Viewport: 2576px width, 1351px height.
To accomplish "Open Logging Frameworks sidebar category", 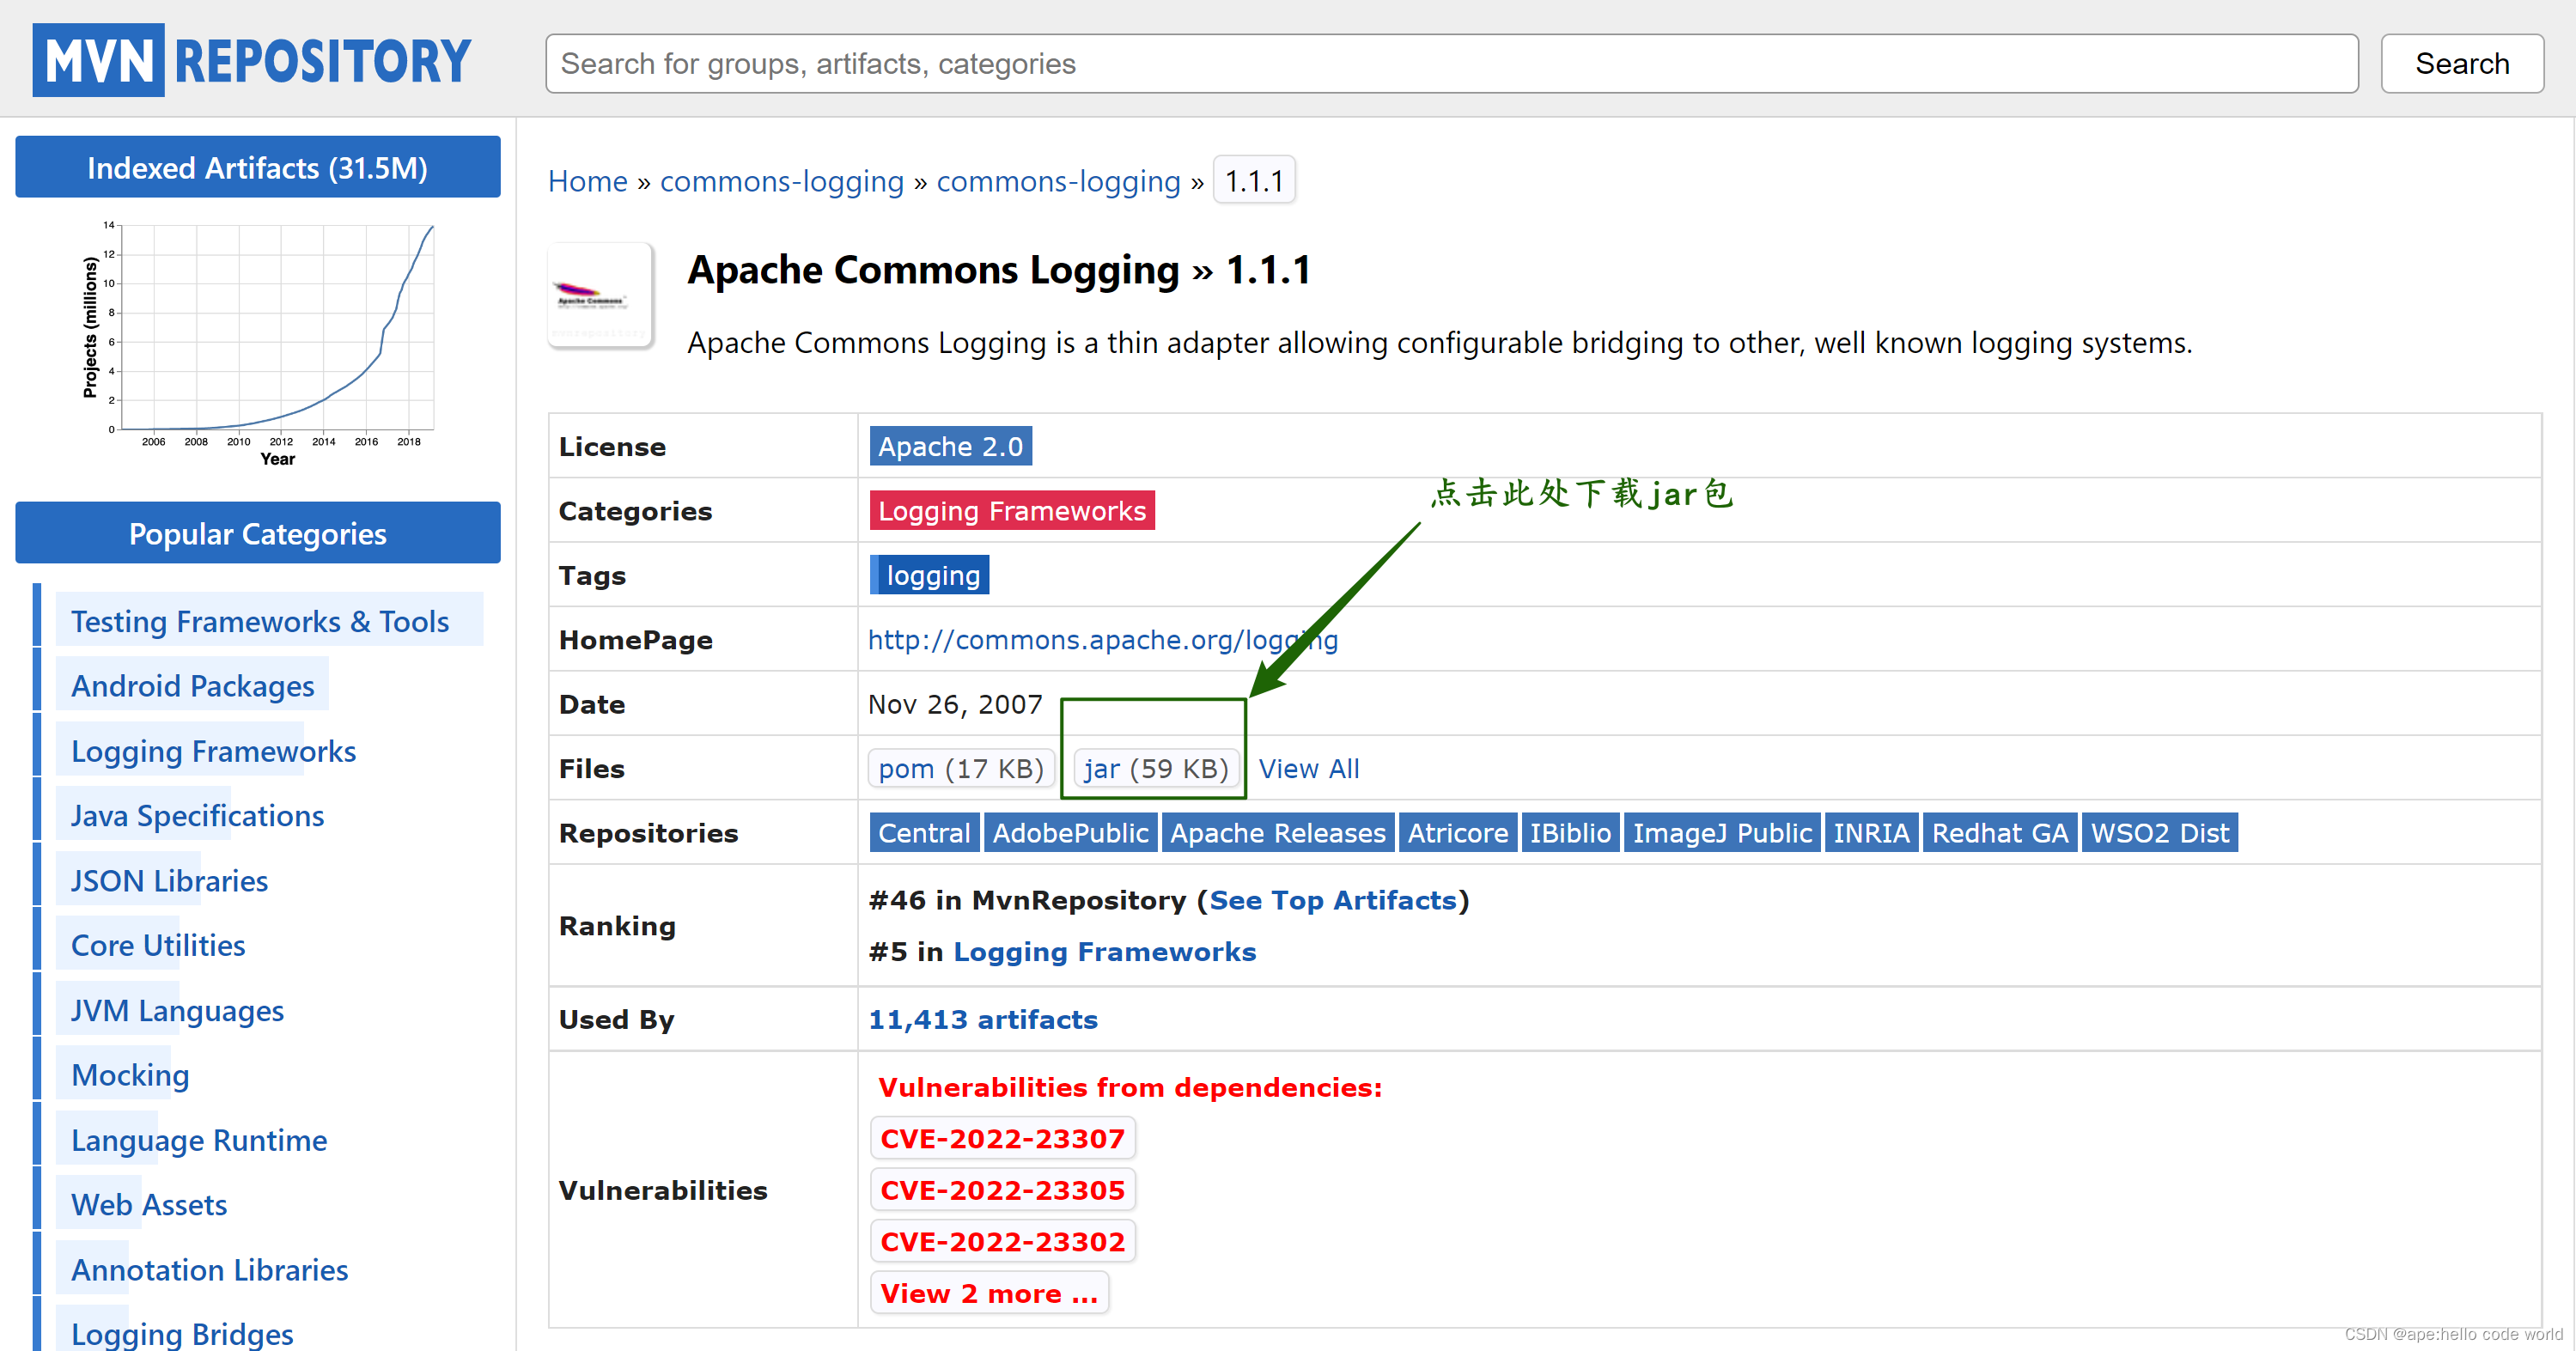I will 213,751.
